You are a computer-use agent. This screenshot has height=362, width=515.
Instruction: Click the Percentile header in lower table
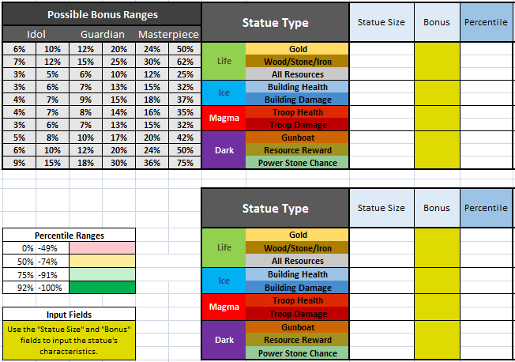click(487, 208)
